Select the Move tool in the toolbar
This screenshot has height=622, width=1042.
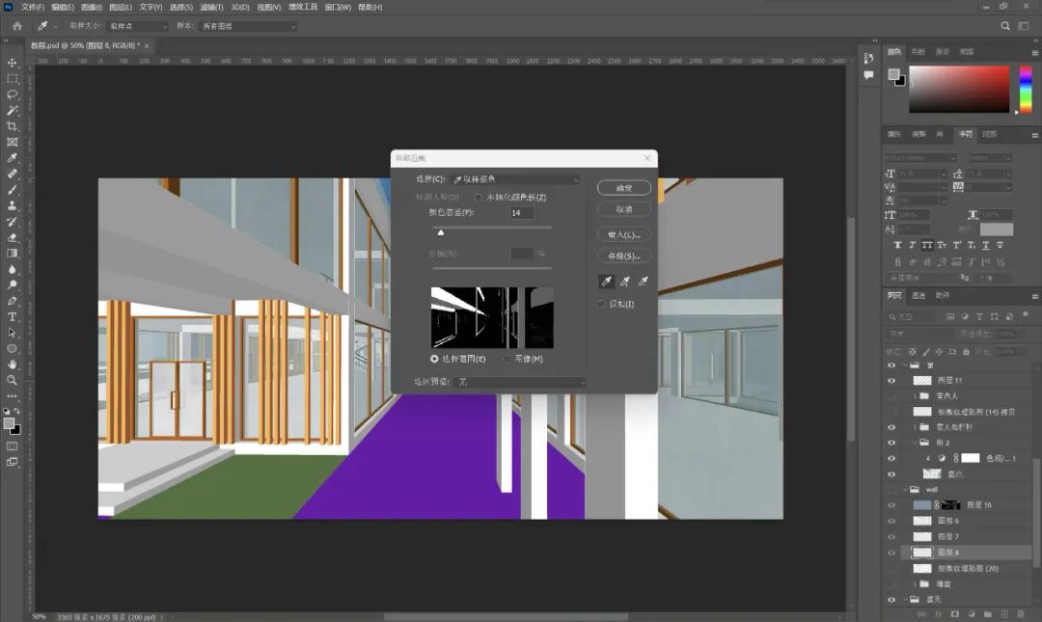coord(12,63)
